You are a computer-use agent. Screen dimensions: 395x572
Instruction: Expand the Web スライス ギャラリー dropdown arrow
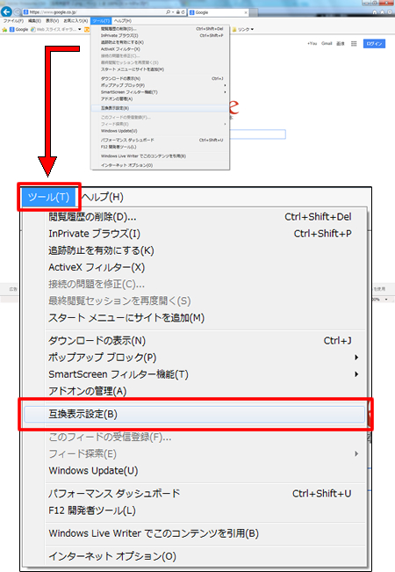coord(79,30)
